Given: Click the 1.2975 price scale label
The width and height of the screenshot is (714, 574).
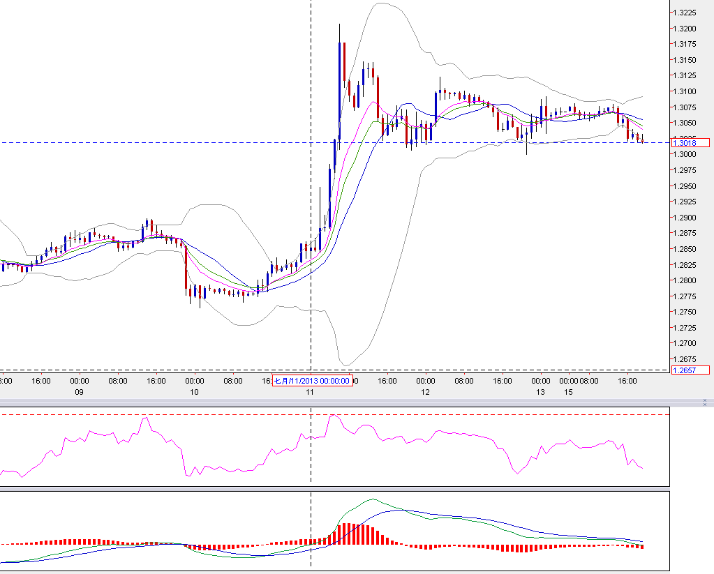Looking at the screenshot, I should point(685,170).
